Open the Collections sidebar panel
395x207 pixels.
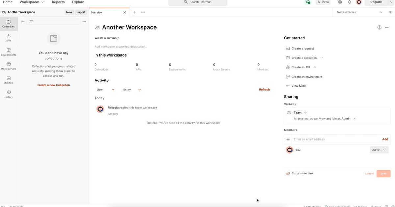point(9,24)
